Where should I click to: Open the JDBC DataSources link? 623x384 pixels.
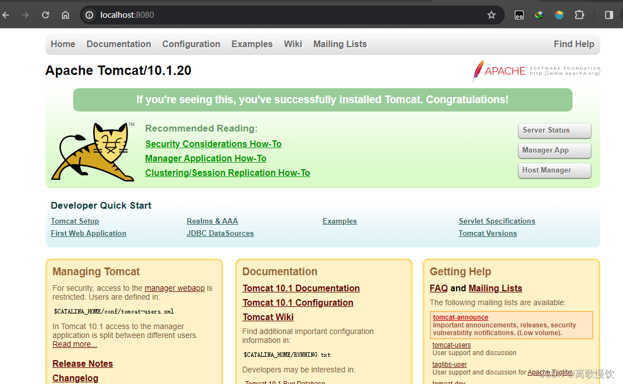pyautogui.click(x=220, y=234)
